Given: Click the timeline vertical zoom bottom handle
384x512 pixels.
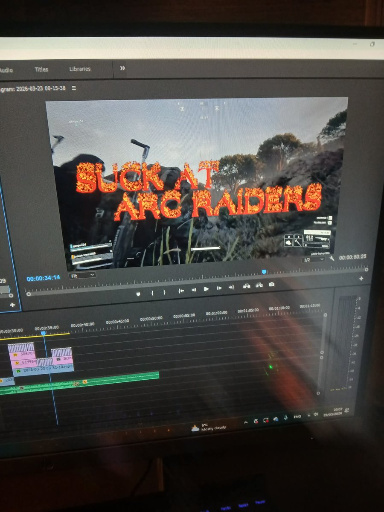Looking at the screenshot, I should (319, 393).
